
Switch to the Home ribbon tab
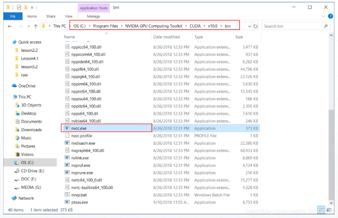click(32, 16)
